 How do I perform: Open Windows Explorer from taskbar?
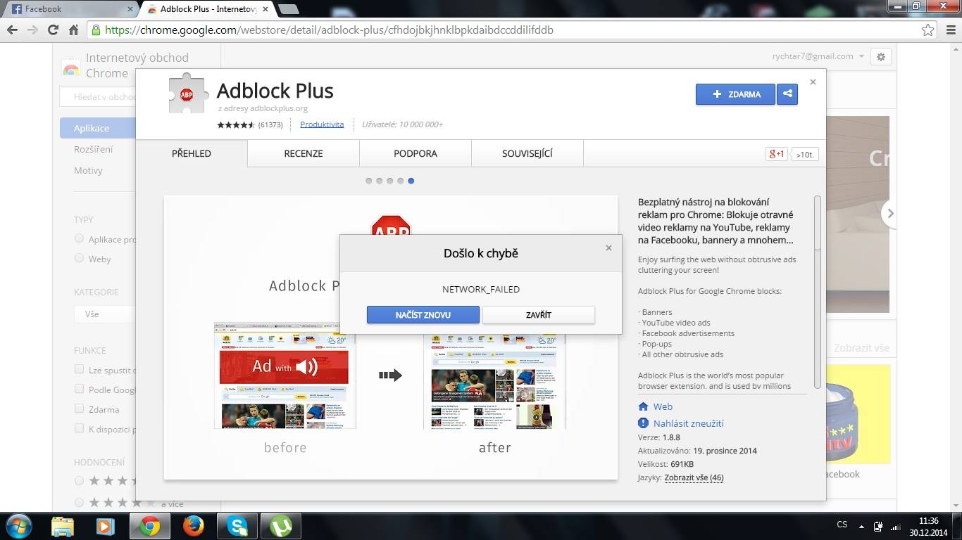[62, 526]
